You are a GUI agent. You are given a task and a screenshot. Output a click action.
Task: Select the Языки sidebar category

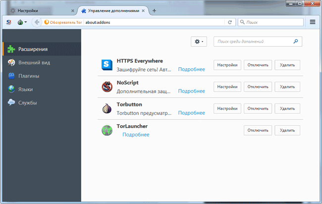pos(42,89)
